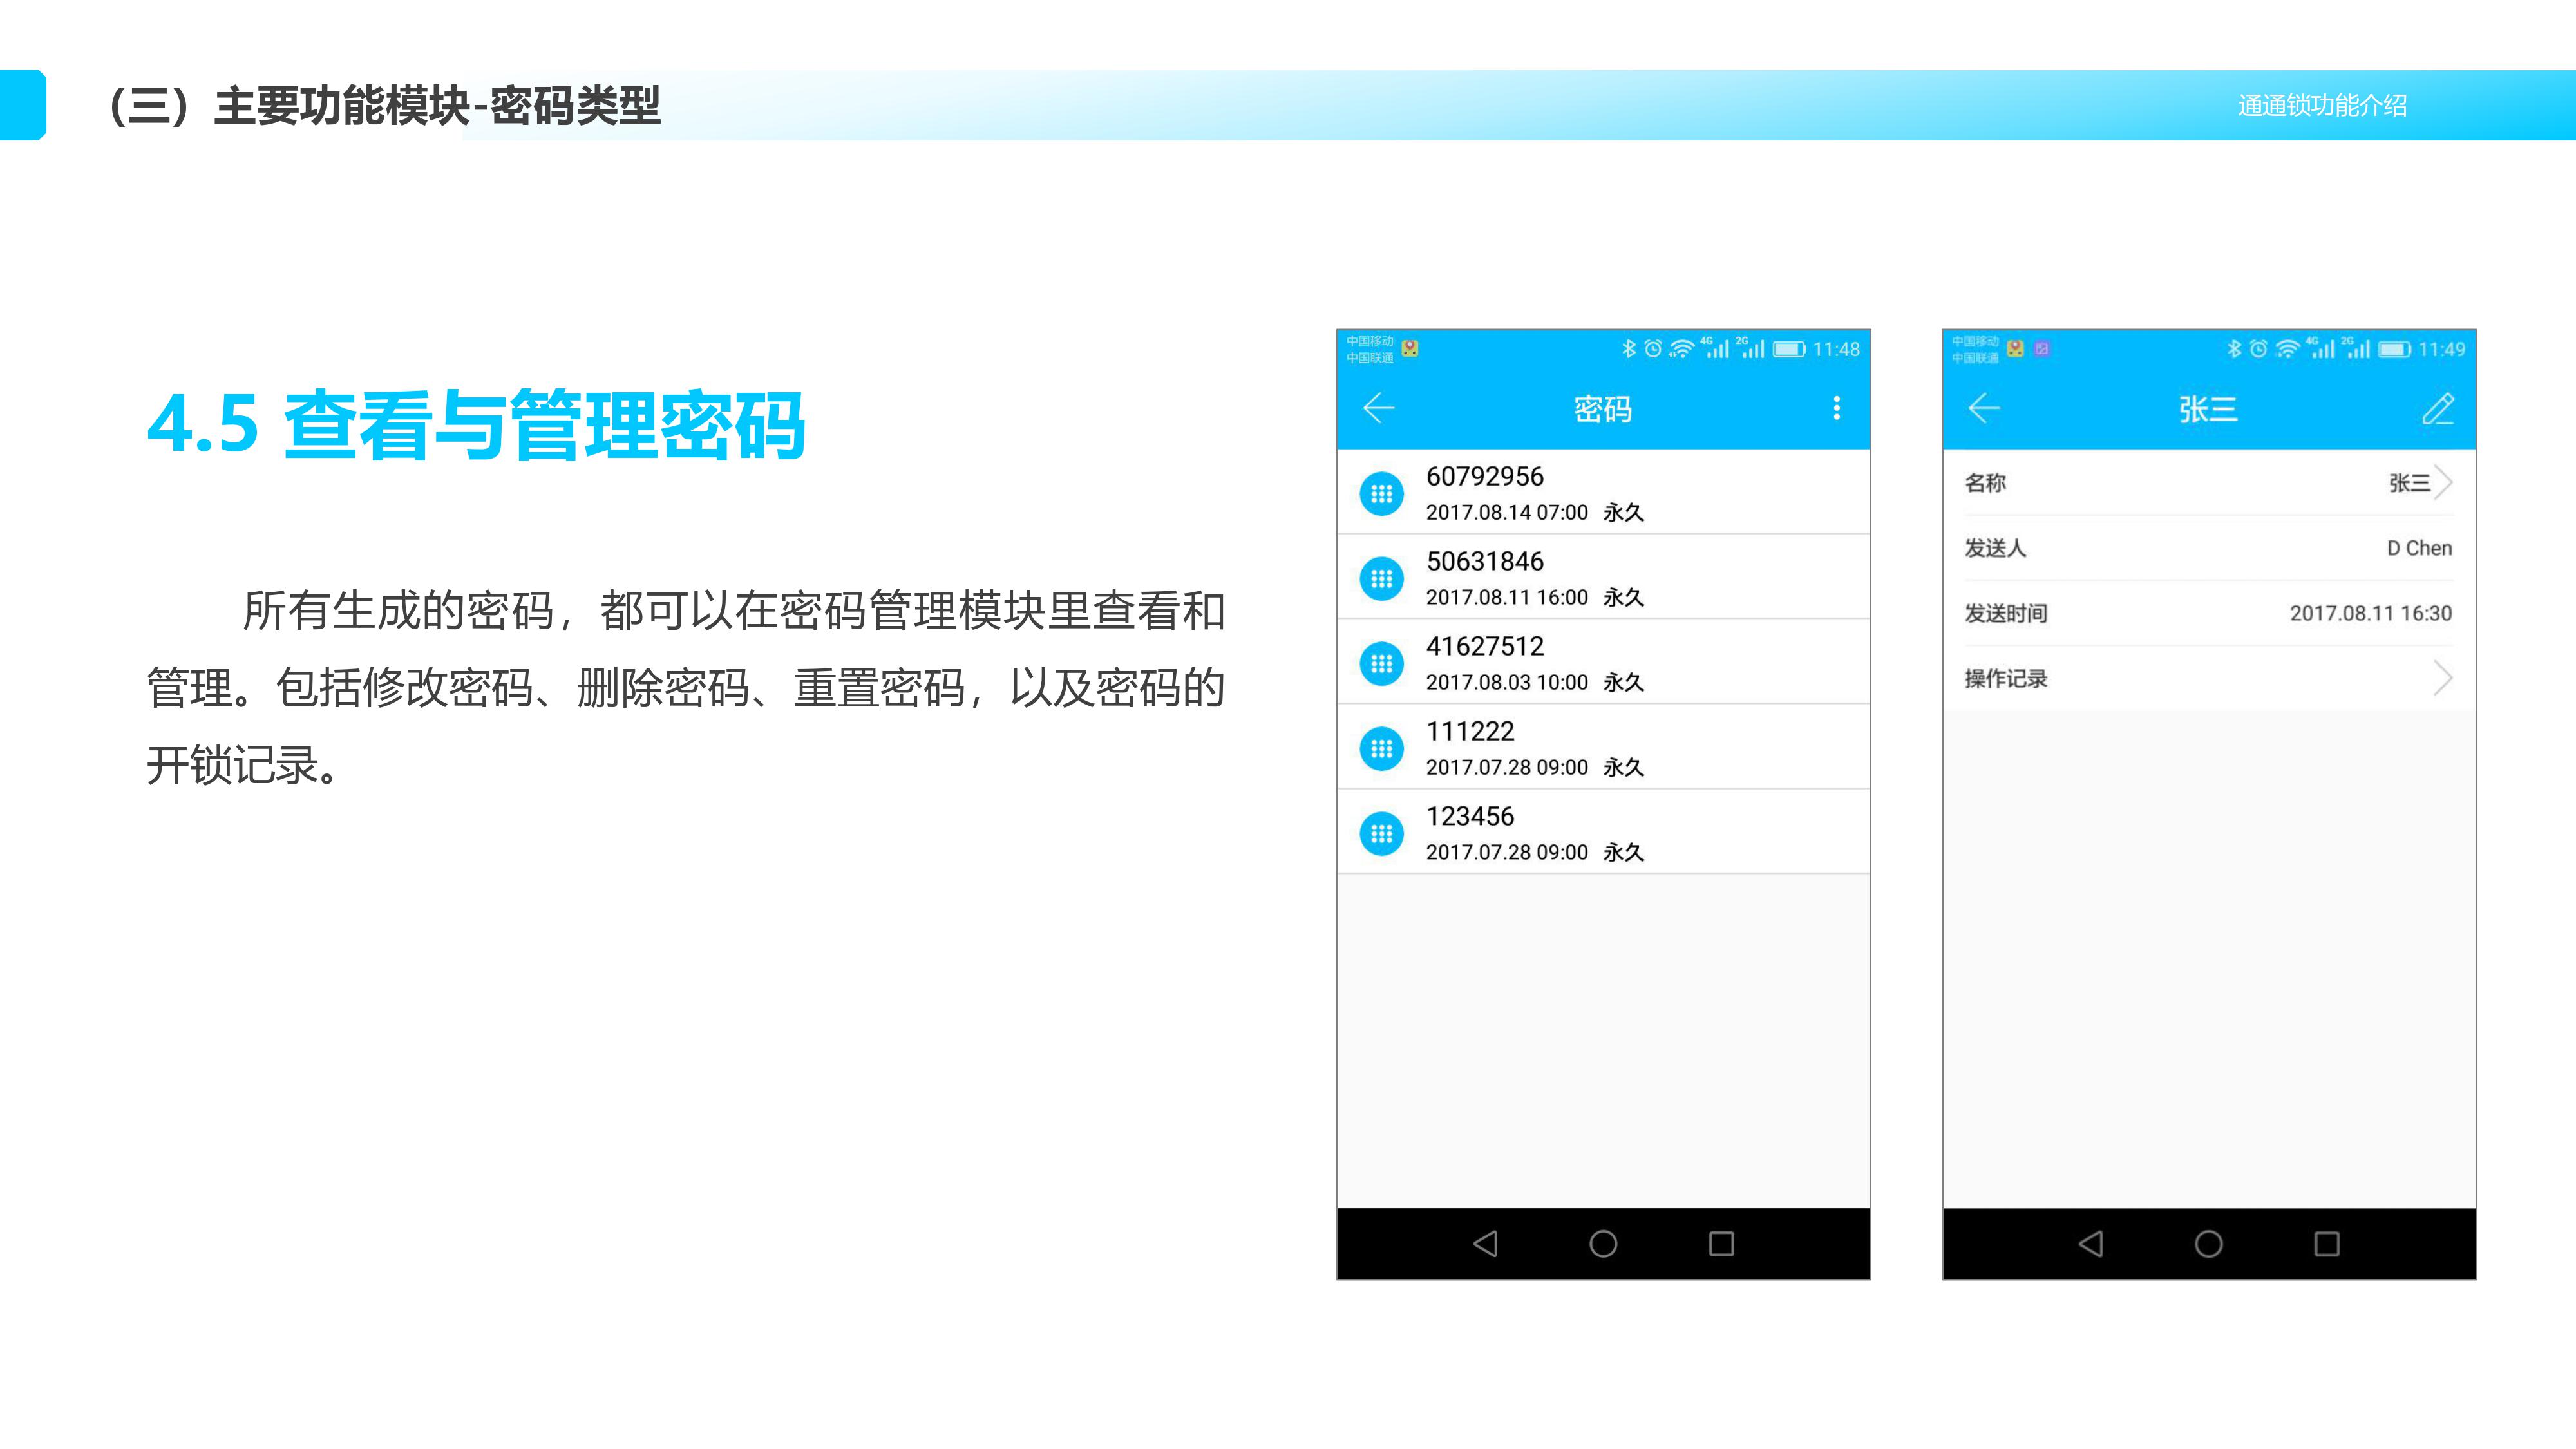Tap 操作记录 label text
Viewport: 2576px width, 1449px height.
(x=2006, y=679)
